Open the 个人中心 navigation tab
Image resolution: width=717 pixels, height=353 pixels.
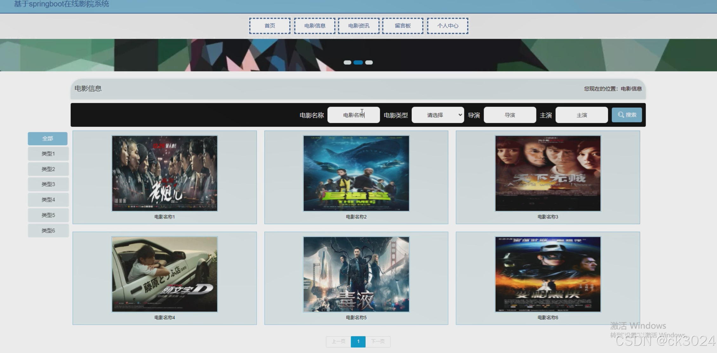pos(448,26)
